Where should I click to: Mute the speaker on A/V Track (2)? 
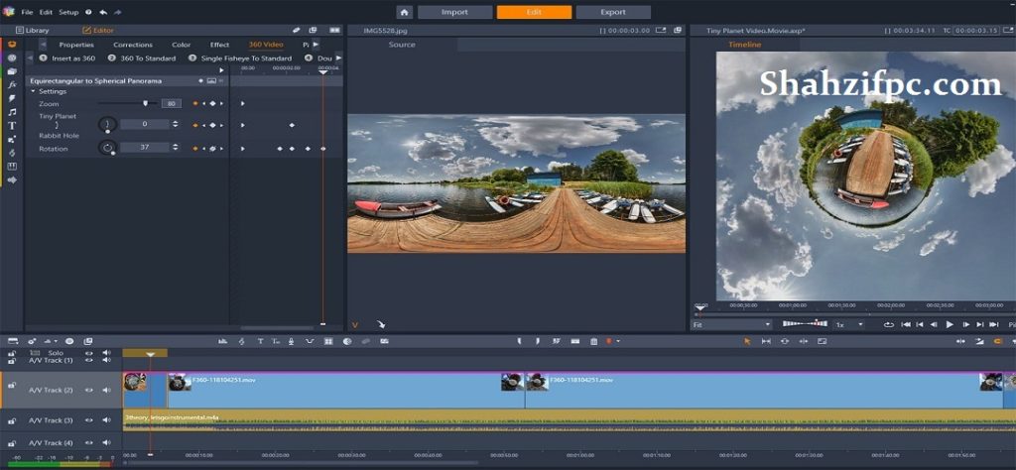point(105,391)
